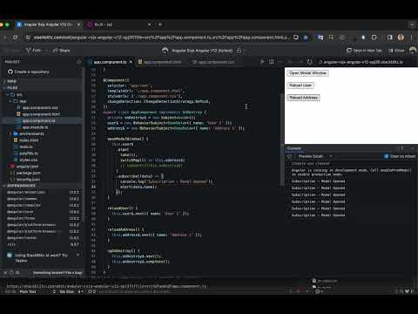
Task: Switch to app.component.css editor tab
Action: 214,62
